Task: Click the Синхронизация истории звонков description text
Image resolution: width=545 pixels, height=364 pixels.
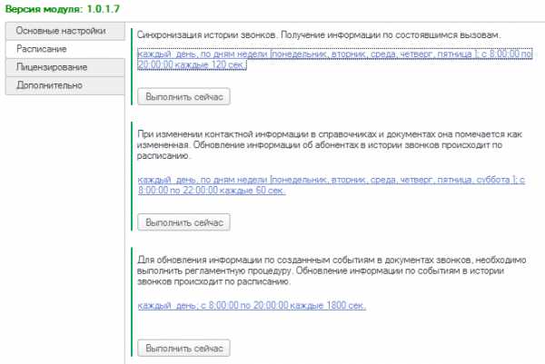Action: pyautogui.click(x=318, y=34)
